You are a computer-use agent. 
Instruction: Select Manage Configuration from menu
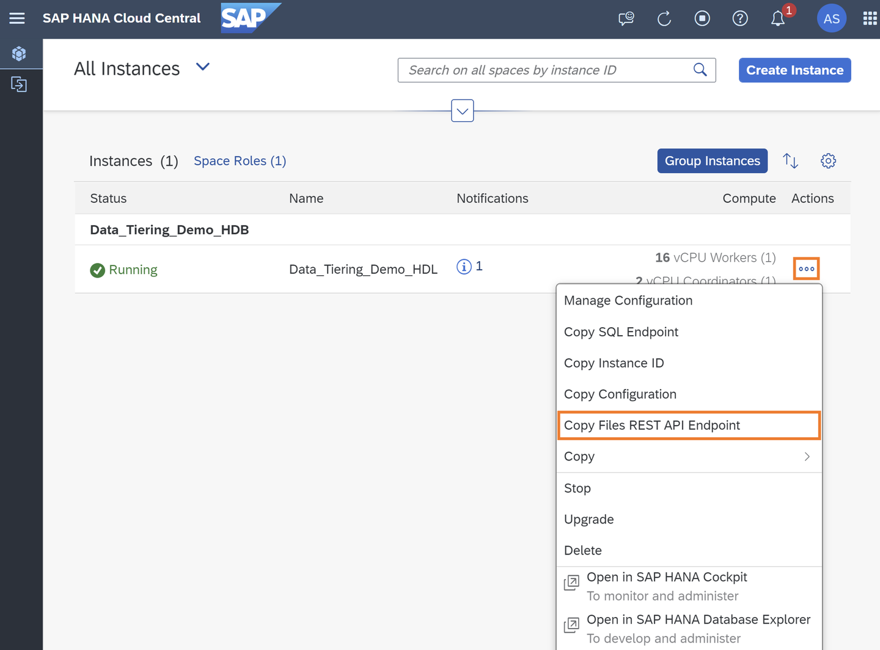689,300
